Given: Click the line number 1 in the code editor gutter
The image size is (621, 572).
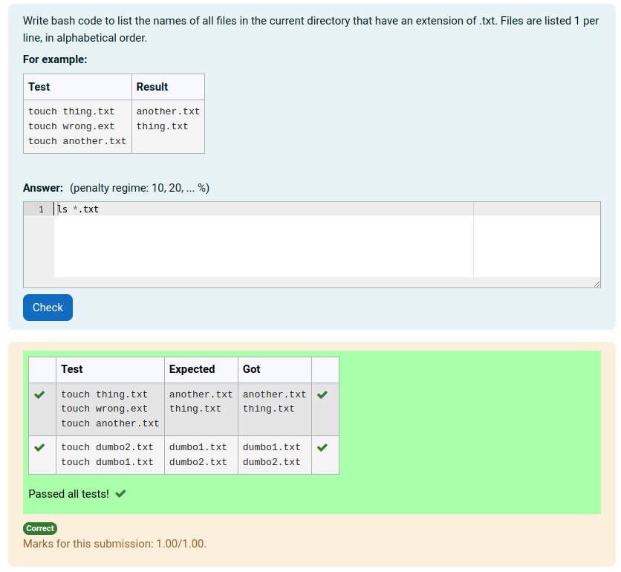Looking at the screenshot, I should 39,209.
